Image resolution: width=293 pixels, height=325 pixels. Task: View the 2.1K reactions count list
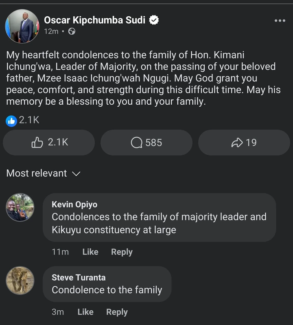tap(29, 121)
